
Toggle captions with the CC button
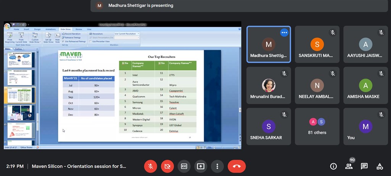pyautogui.click(x=184, y=166)
